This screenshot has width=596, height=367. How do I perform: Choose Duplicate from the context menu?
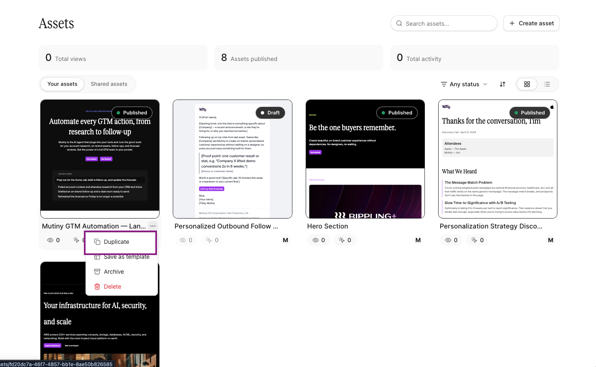point(120,242)
